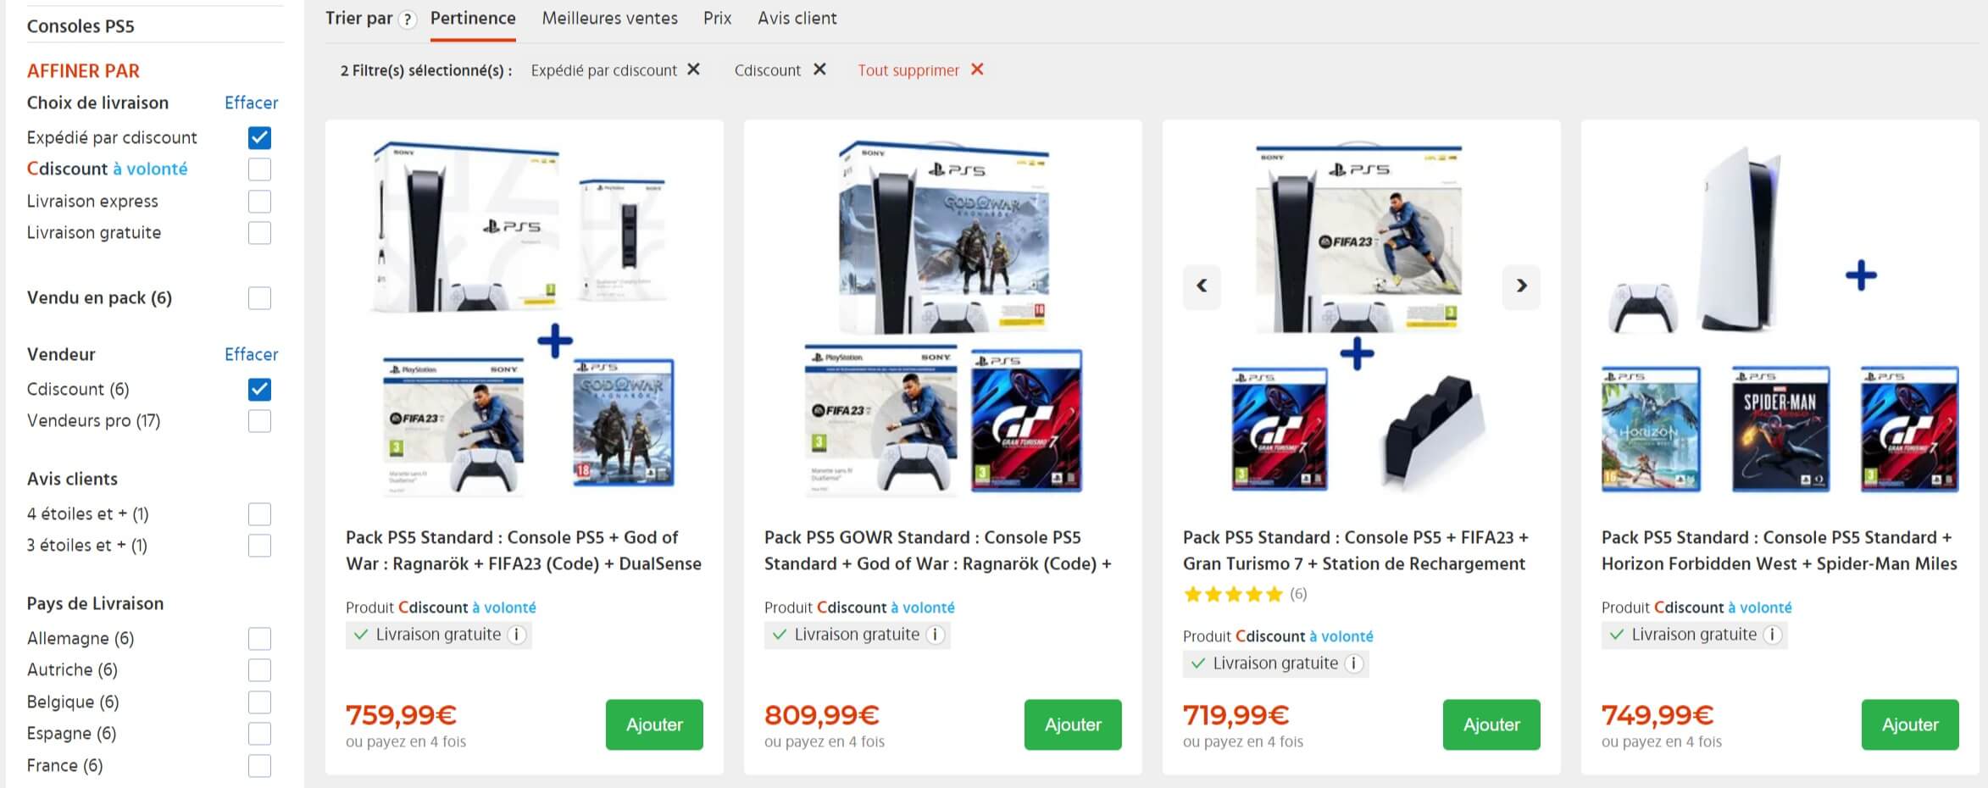
Task: Show previous image of FIFA23 Gran Turismo pack
Action: [1202, 286]
